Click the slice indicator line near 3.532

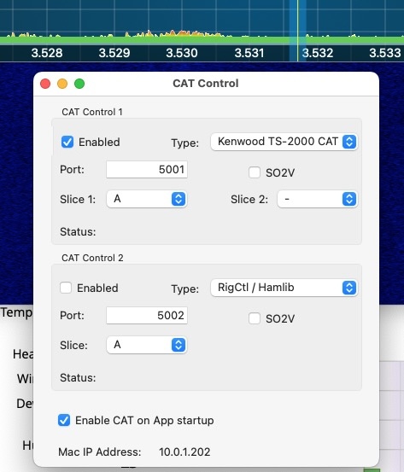click(297, 30)
